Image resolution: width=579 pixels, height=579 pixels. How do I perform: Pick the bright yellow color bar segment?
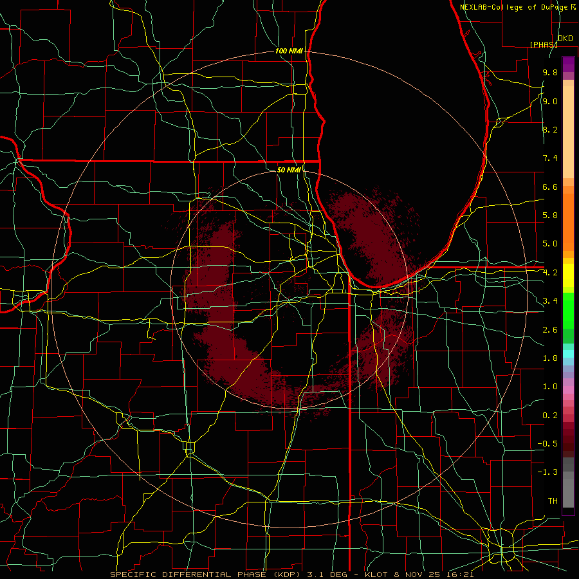click(x=568, y=275)
